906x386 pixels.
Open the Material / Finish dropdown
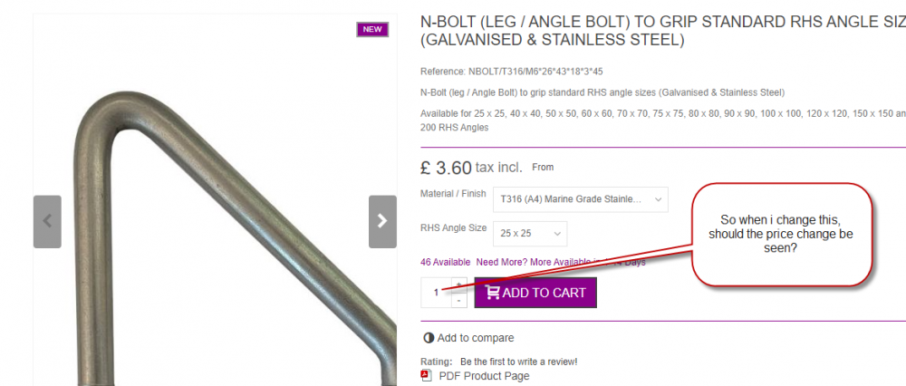[581, 199]
